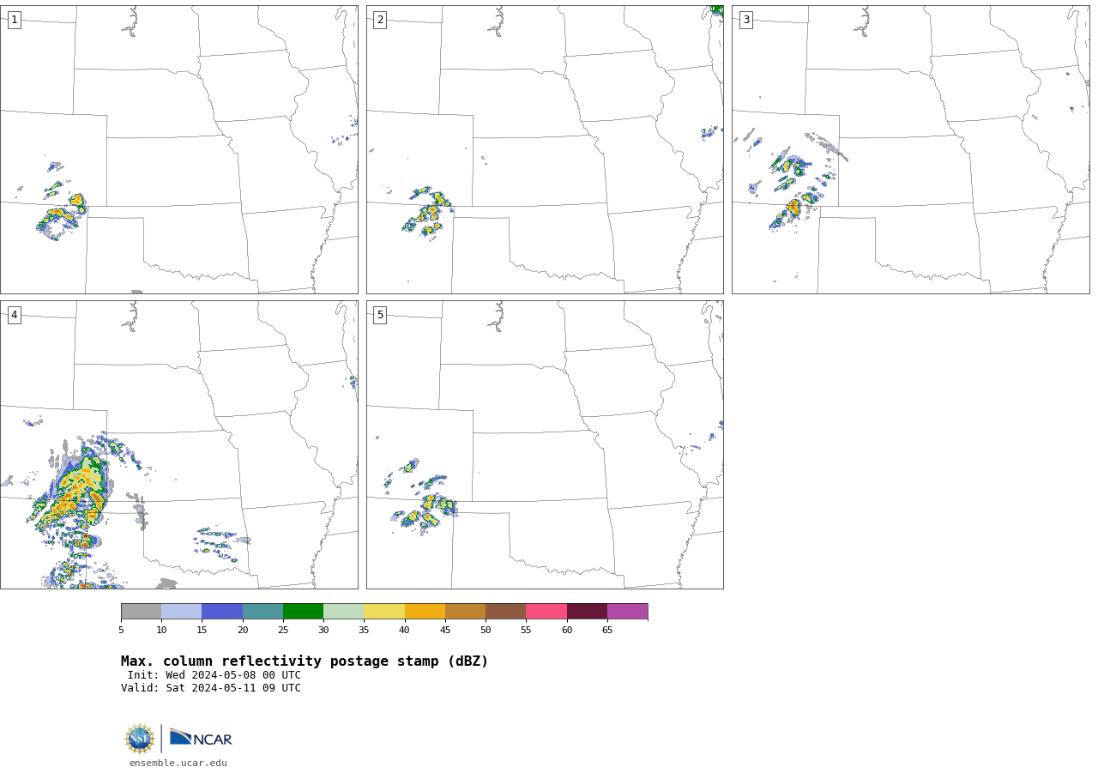The width and height of the screenshot is (1098, 773).
Task: Open the ensemble.ucar.edu link
Action: 178,764
